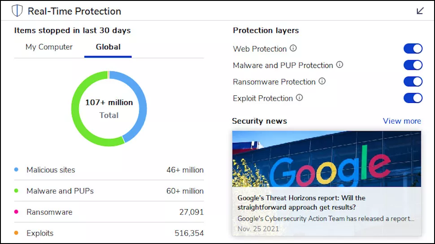Open the Google Threat Horizons report headline
This screenshot has width=435, height=244.
(301, 202)
